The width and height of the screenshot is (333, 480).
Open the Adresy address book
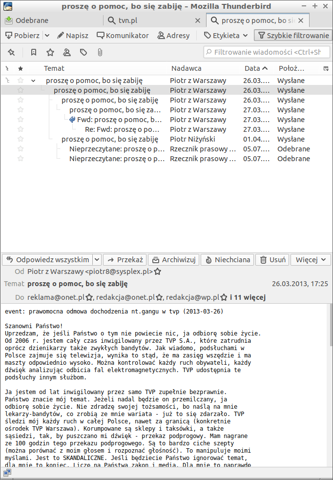coord(173,36)
